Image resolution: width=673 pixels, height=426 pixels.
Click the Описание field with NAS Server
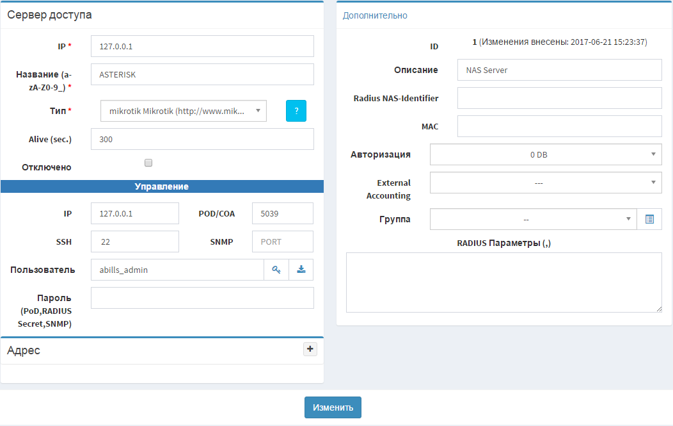pos(559,70)
